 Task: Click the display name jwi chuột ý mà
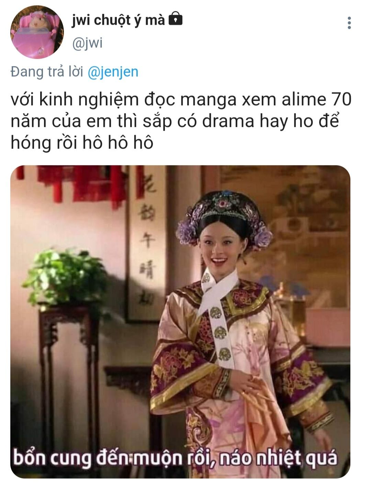[x=119, y=20]
